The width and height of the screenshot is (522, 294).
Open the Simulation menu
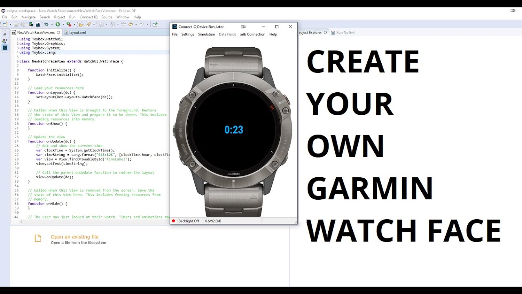coord(206,34)
